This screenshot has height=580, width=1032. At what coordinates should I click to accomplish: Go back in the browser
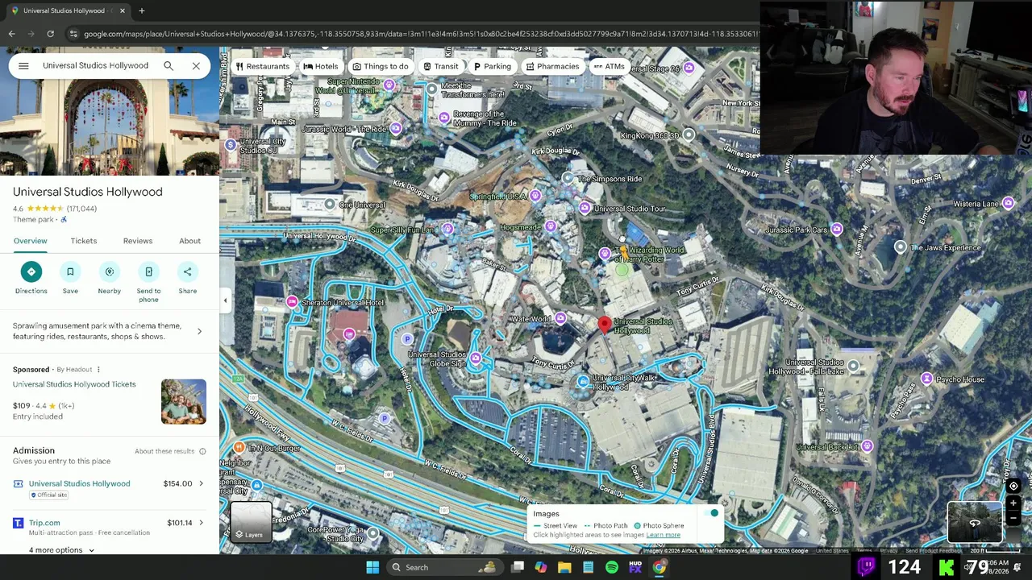11,34
